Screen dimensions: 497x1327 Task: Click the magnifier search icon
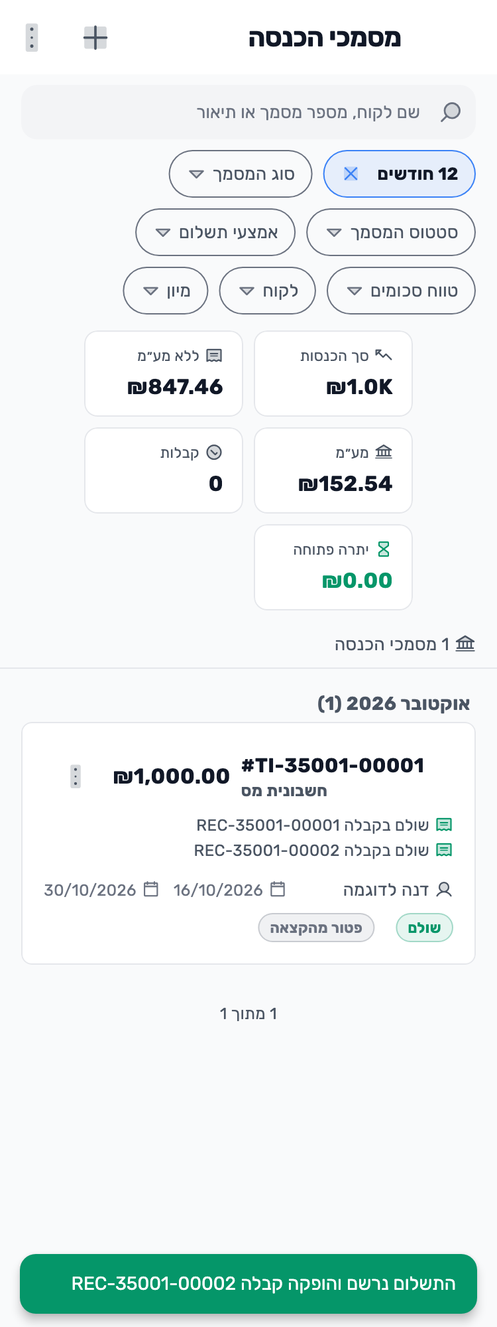[x=451, y=112]
